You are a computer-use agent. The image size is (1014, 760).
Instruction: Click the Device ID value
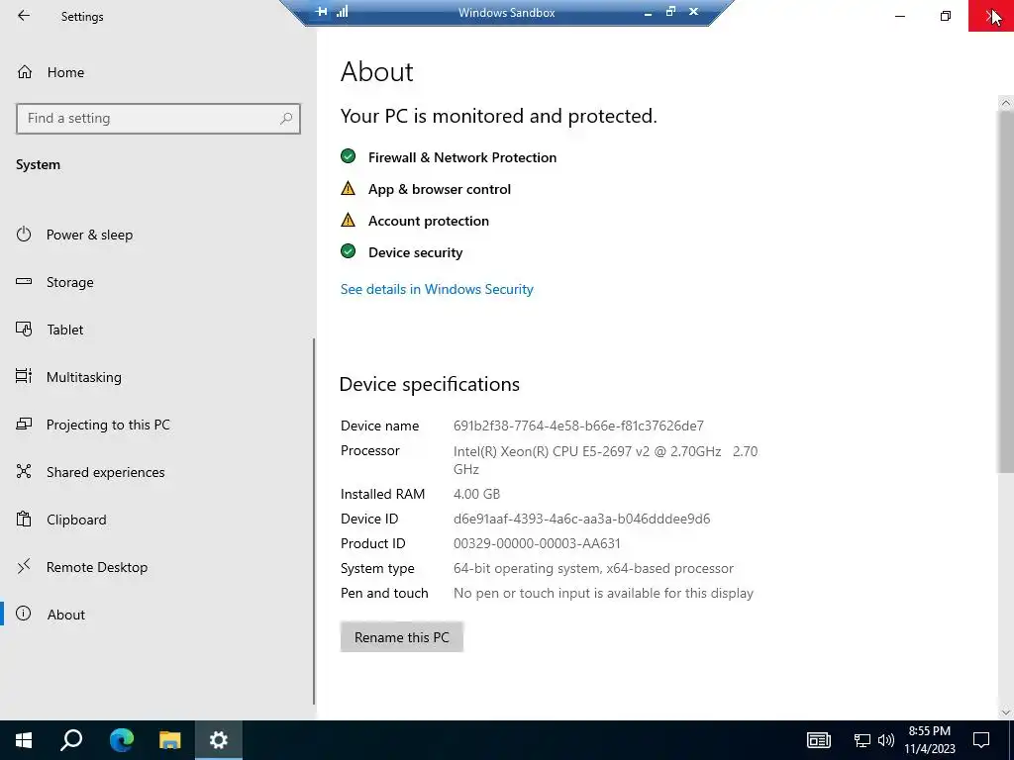coord(581,519)
